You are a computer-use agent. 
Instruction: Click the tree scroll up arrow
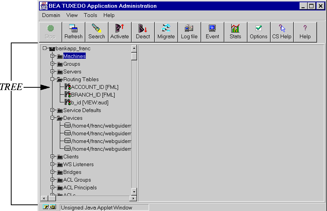tap(134, 48)
